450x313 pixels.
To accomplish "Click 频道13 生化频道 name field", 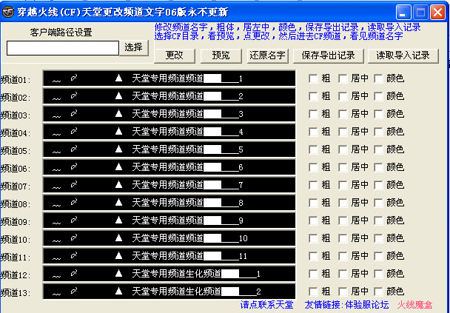I will (x=169, y=292).
